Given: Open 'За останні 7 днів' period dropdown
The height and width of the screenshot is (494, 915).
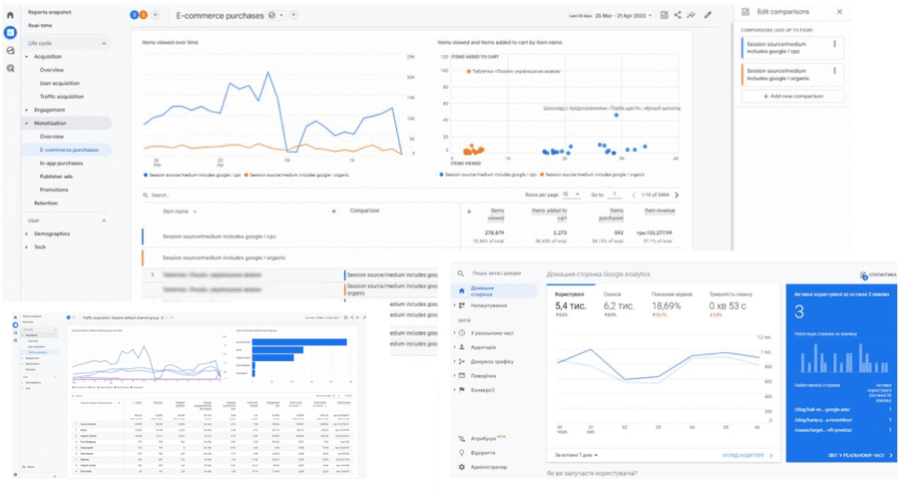Looking at the screenshot, I should [x=576, y=455].
